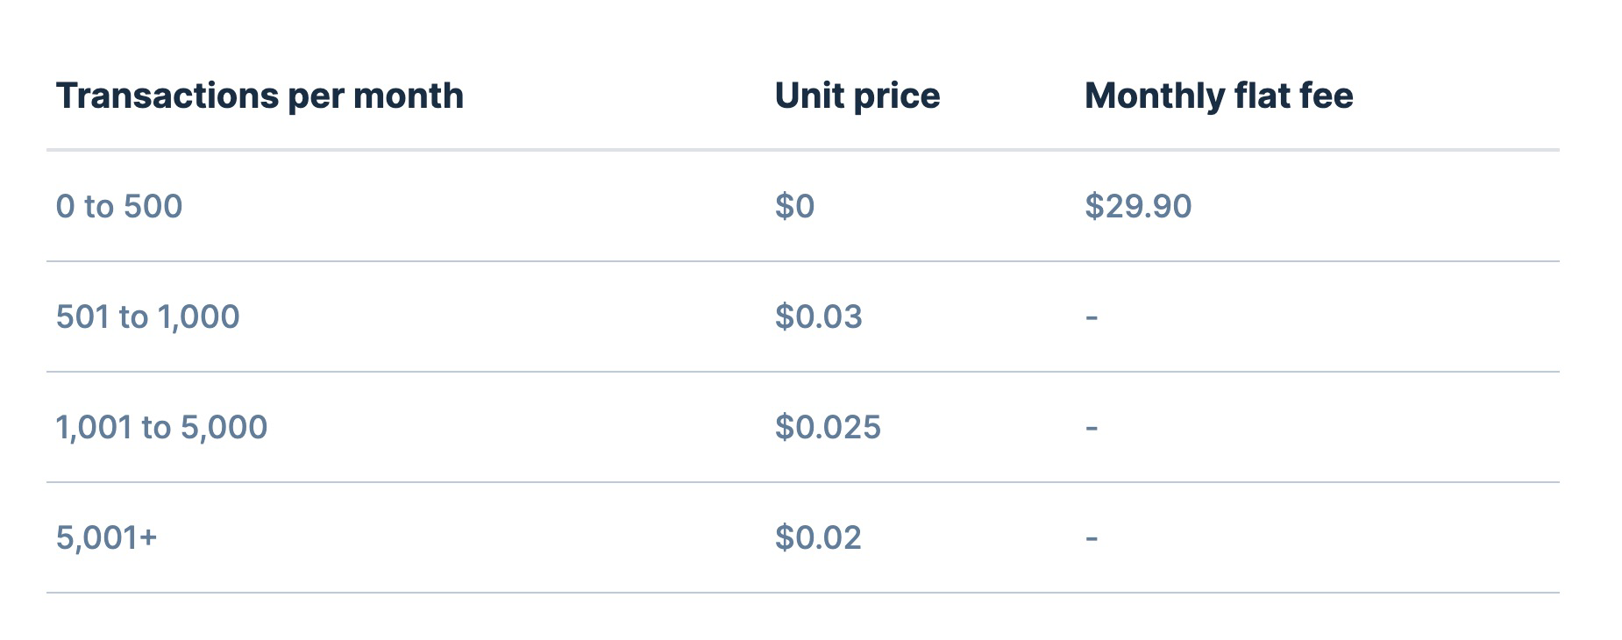Click the $0.02 unit price value

pyautogui.click(x=818, y=537)
